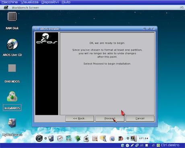Open the compass browser icon in the dock
The height and width of the screenshot is (148, 185).
pyautogui.click(x=60, y=138)
